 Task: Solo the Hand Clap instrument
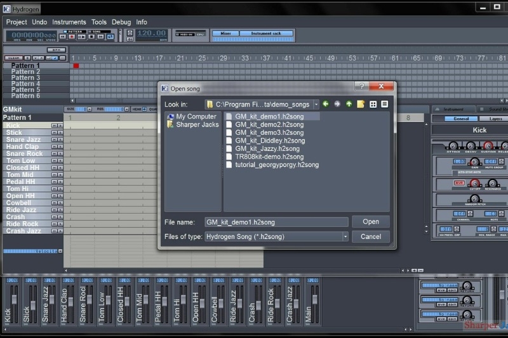click(x=60, y=147)
